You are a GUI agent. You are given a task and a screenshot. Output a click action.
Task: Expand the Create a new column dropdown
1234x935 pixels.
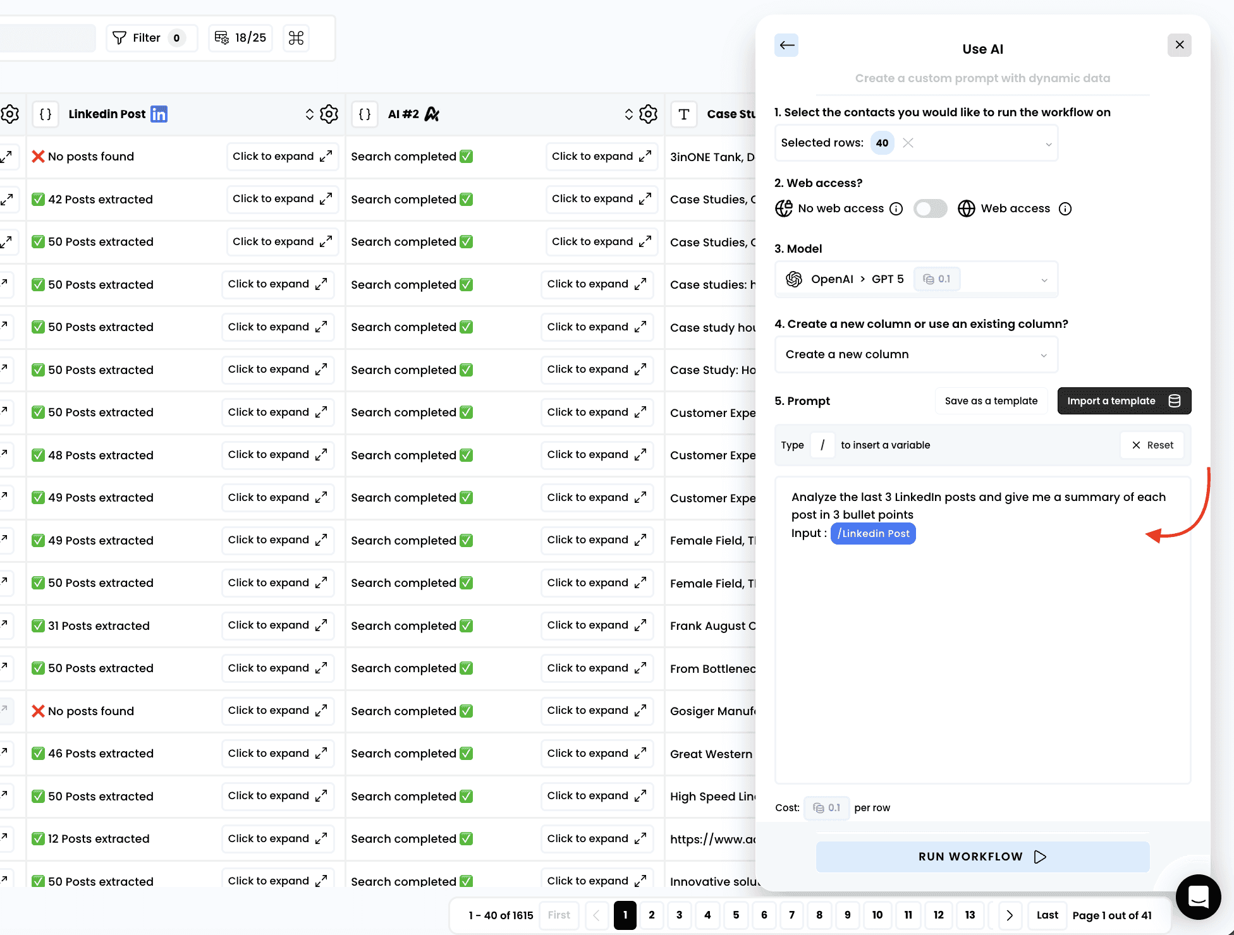pyautogui.click(x=1043, y=355)
